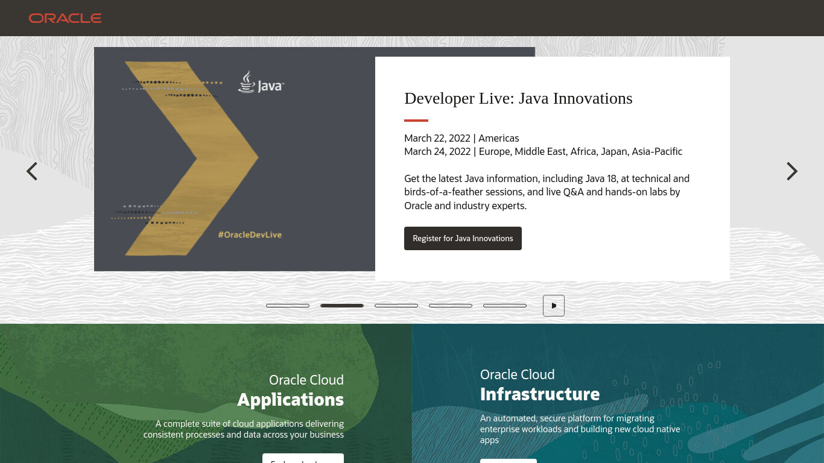Click the March 22, 2022 Americas date line
The height and width of the screenshot is (463, 824).
(461, 138)
